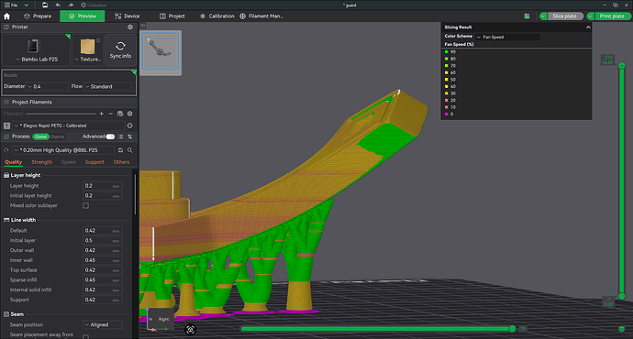Image resolution: width=633 pixels, height=339 pixels.
Task: Remove a filament with minus icon
Action: click(x=111, y=114)
